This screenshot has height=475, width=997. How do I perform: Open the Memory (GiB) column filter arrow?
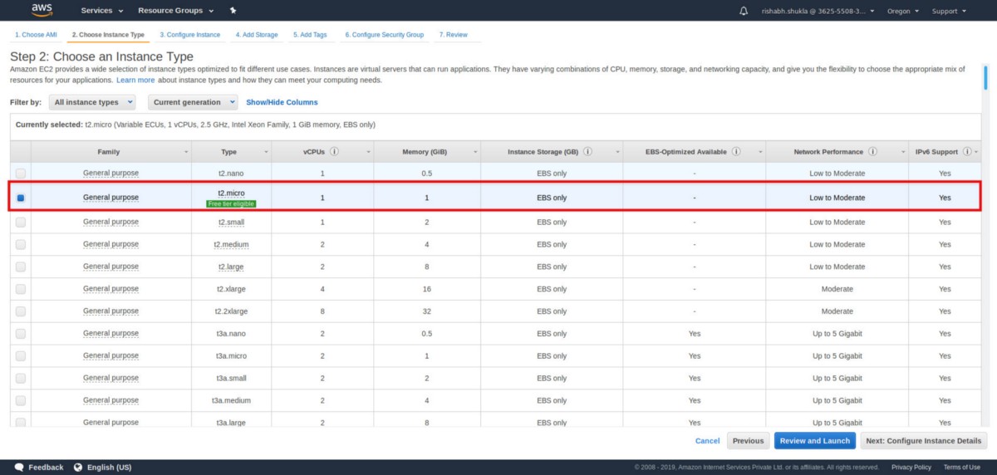tap(476, 152)
